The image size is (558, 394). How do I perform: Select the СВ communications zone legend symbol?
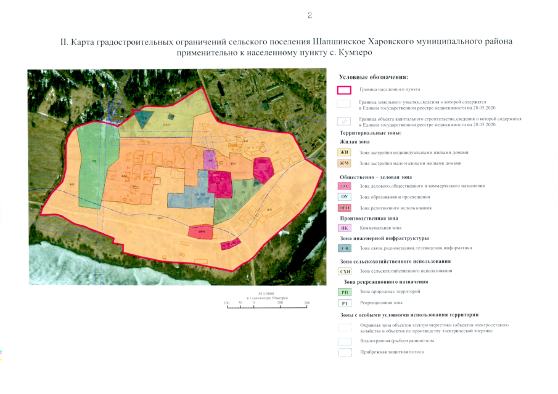point(345,248)
